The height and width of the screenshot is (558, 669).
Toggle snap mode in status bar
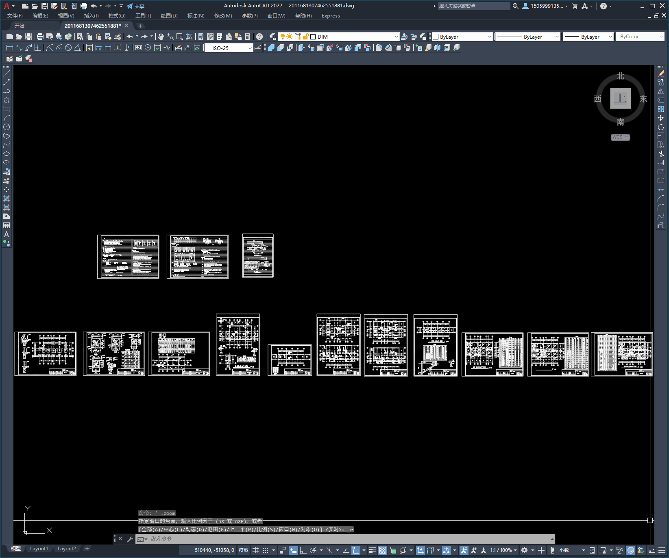(266, 550)
